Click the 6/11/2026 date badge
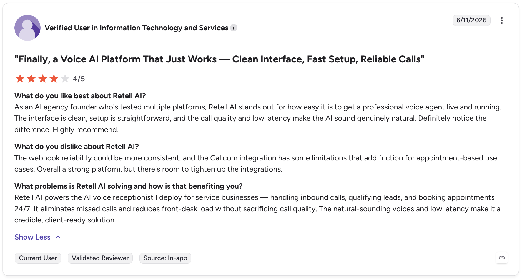The image size is (522, 279). pos(471,20)
